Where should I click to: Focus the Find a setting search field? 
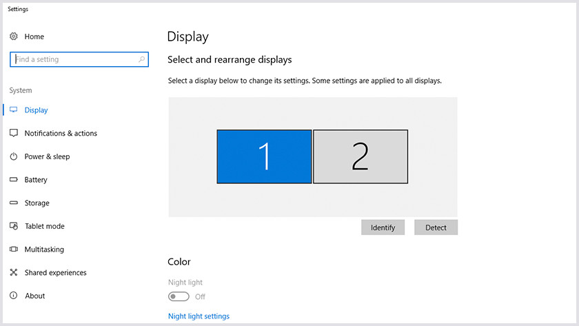pyautogui.click(x=79, y=59)
